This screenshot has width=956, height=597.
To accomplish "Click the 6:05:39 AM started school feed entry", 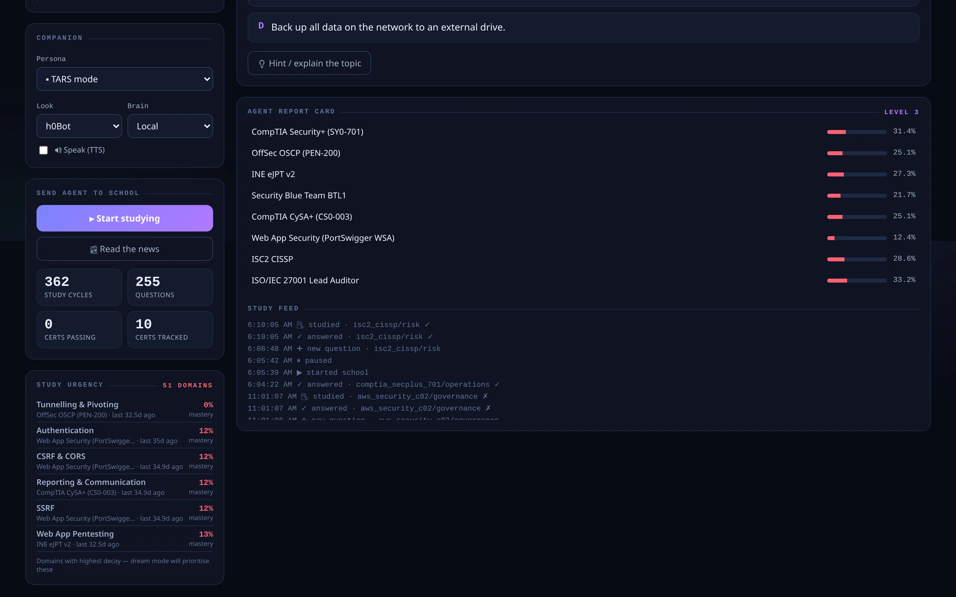I will click(308, 372).
